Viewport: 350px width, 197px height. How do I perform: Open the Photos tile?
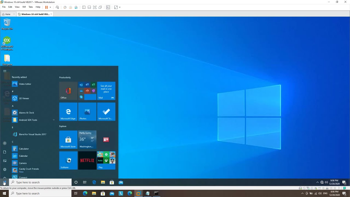coord(87,112)
